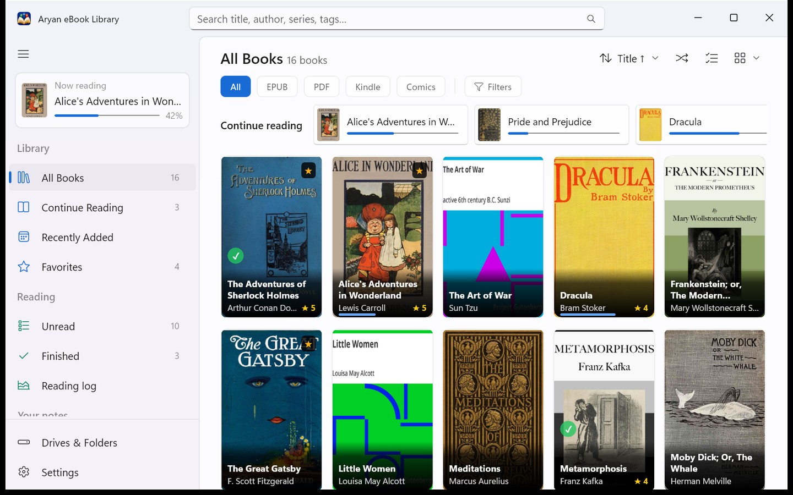Click the Now reading 42% progress bar
Image resolution: width=793 pixels, height=495 pixels.
pyautogui.click(x=107, y=116)
